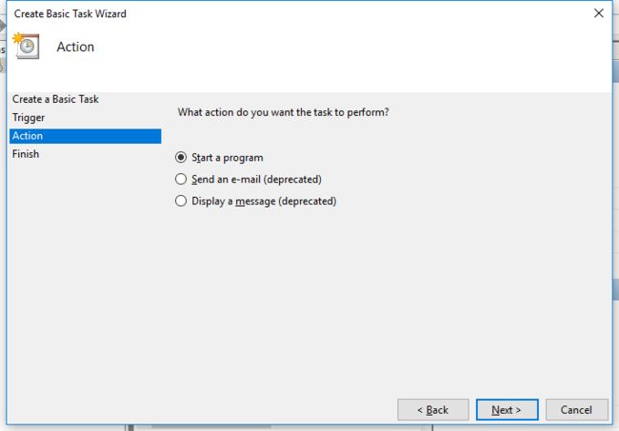Click the gray arrow icon behind the dialog's left edge
The image size is (619, 431).
point(3,27)
